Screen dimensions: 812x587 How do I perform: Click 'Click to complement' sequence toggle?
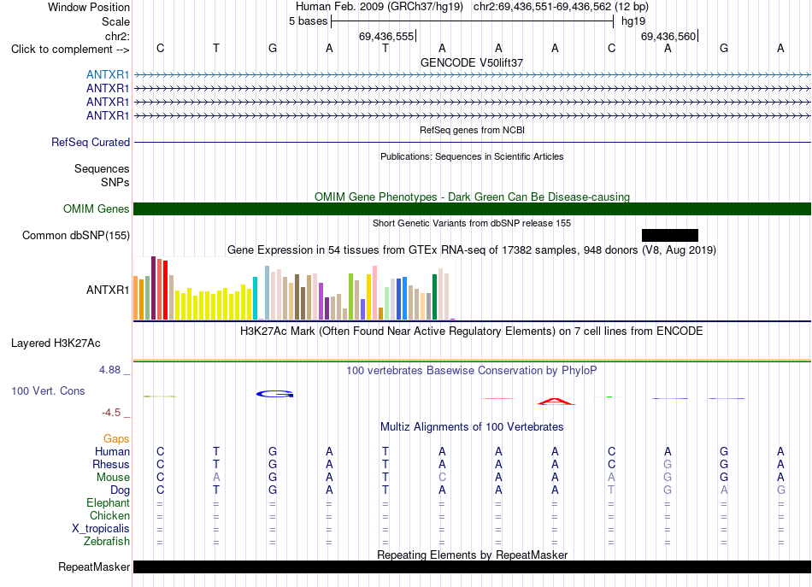coord(70,50)
